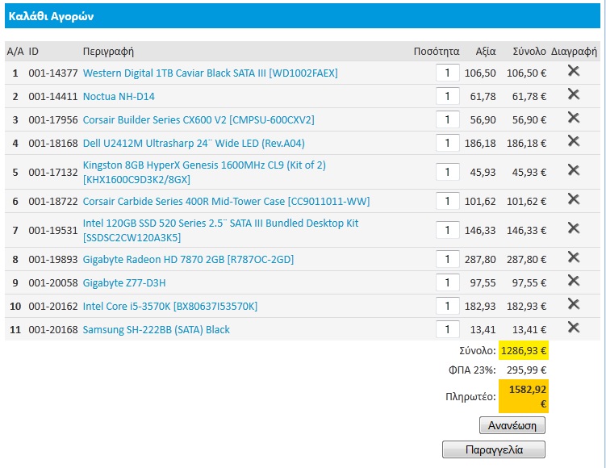Edit quantity field for Radeon HD 7870
This screenshot has height=468, width=606.
(448, 259)
